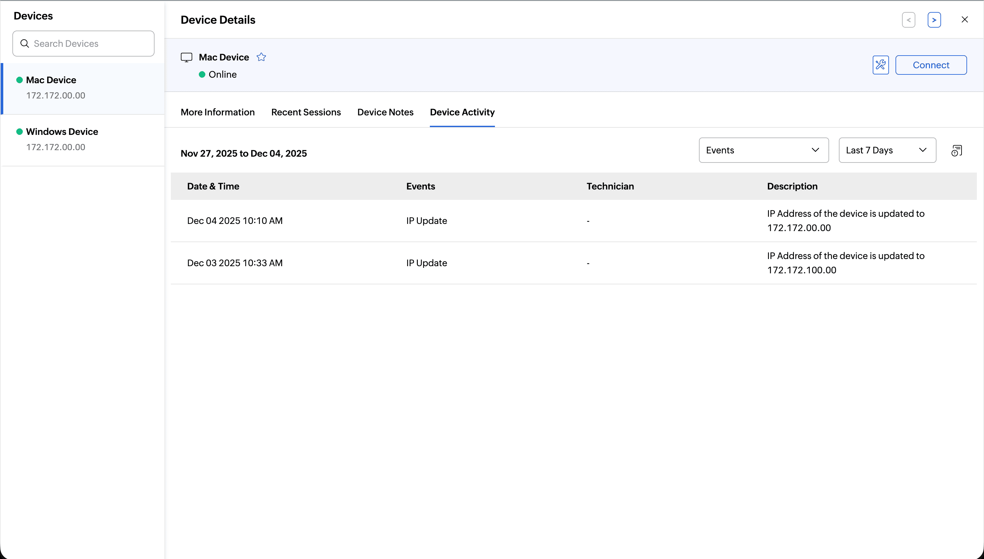Screen dimensions: 984x559
Task: Select the Device Notes tab
Action: tap(385, 112)
